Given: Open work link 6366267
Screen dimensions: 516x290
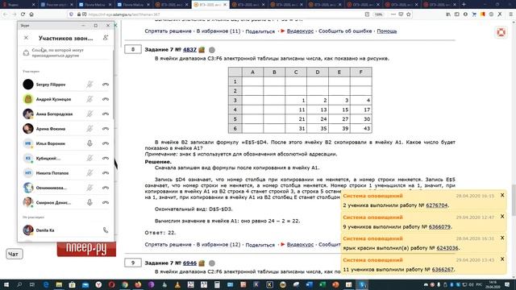Looking at the screenshot, I should pyautogui.click(x=443, y=269).
